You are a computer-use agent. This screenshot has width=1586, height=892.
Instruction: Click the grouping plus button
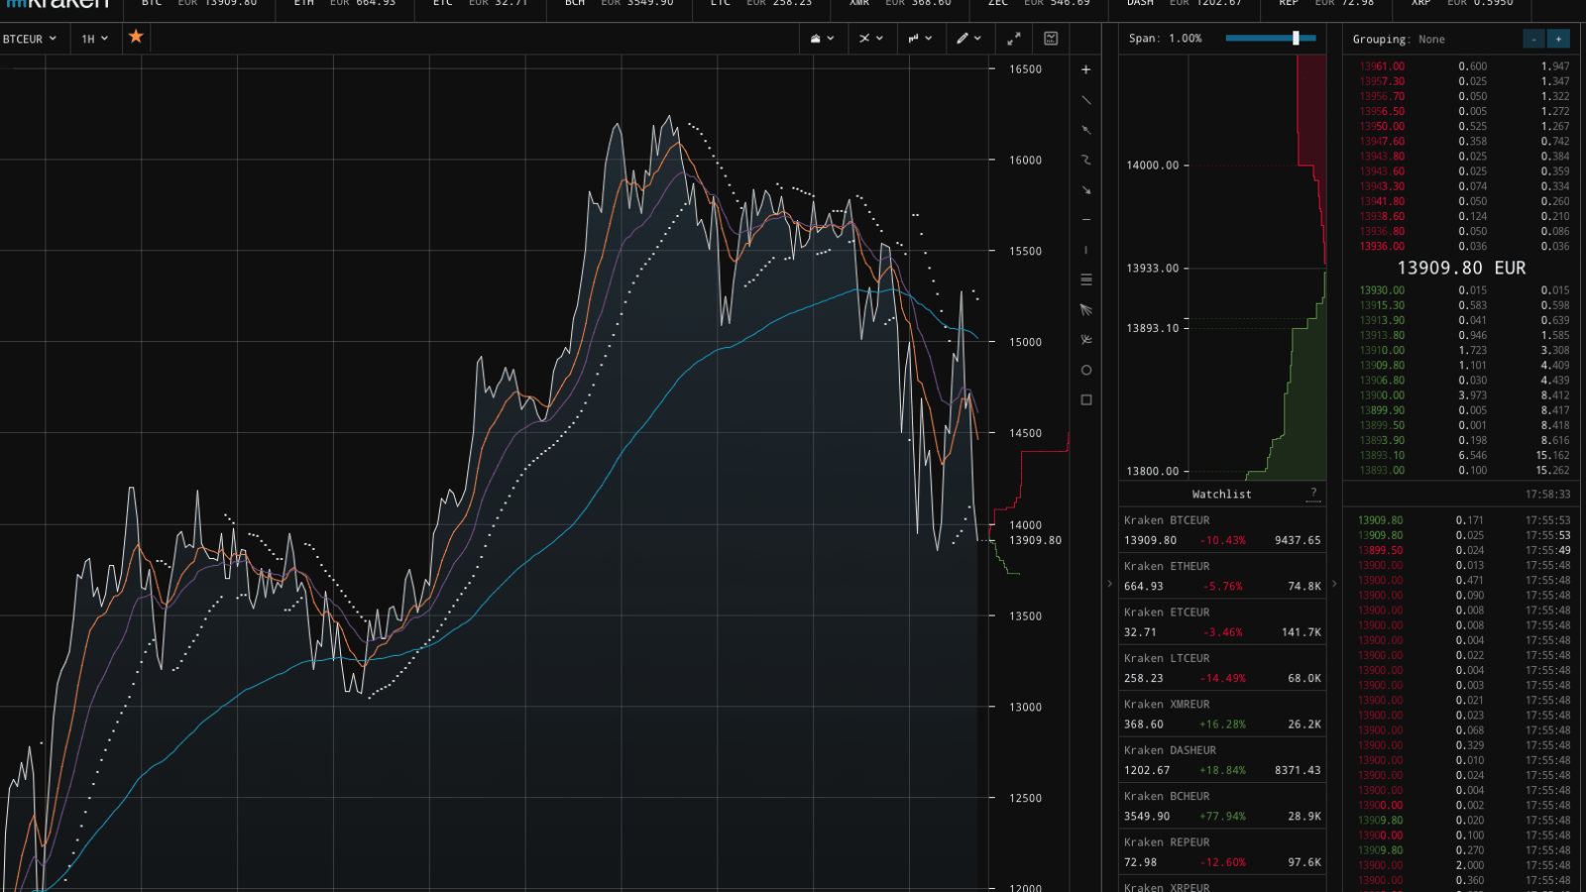(x=1558, y=39)
